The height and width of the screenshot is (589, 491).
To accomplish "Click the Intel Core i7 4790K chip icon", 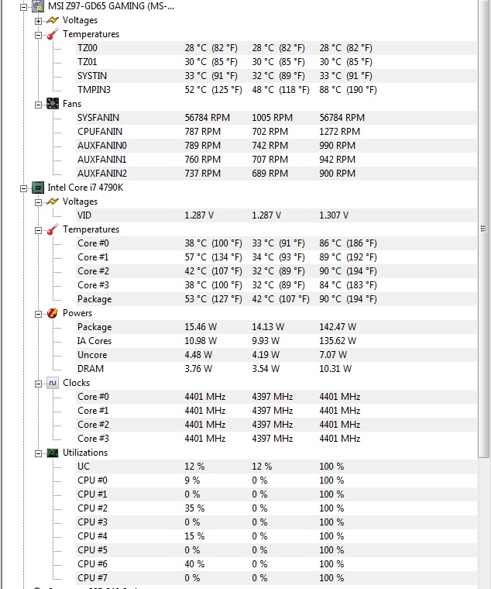I will click(x=37, y=188).
